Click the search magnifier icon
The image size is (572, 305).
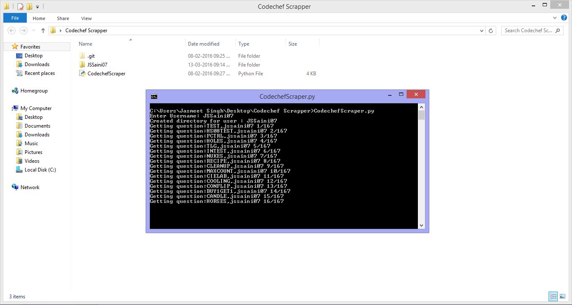[x=558, y=31]
